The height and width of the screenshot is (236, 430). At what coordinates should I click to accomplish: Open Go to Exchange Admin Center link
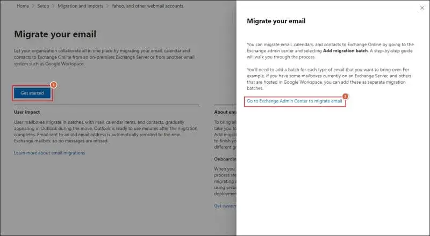click(x=294, y=101)
